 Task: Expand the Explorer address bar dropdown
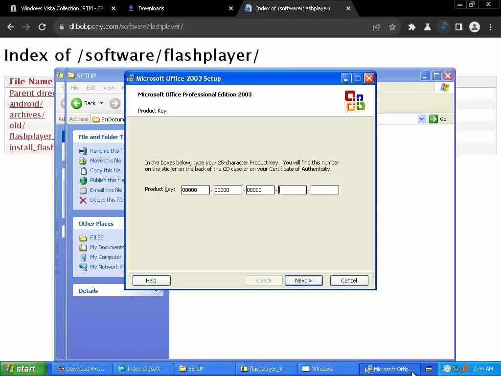click(421, 119)
